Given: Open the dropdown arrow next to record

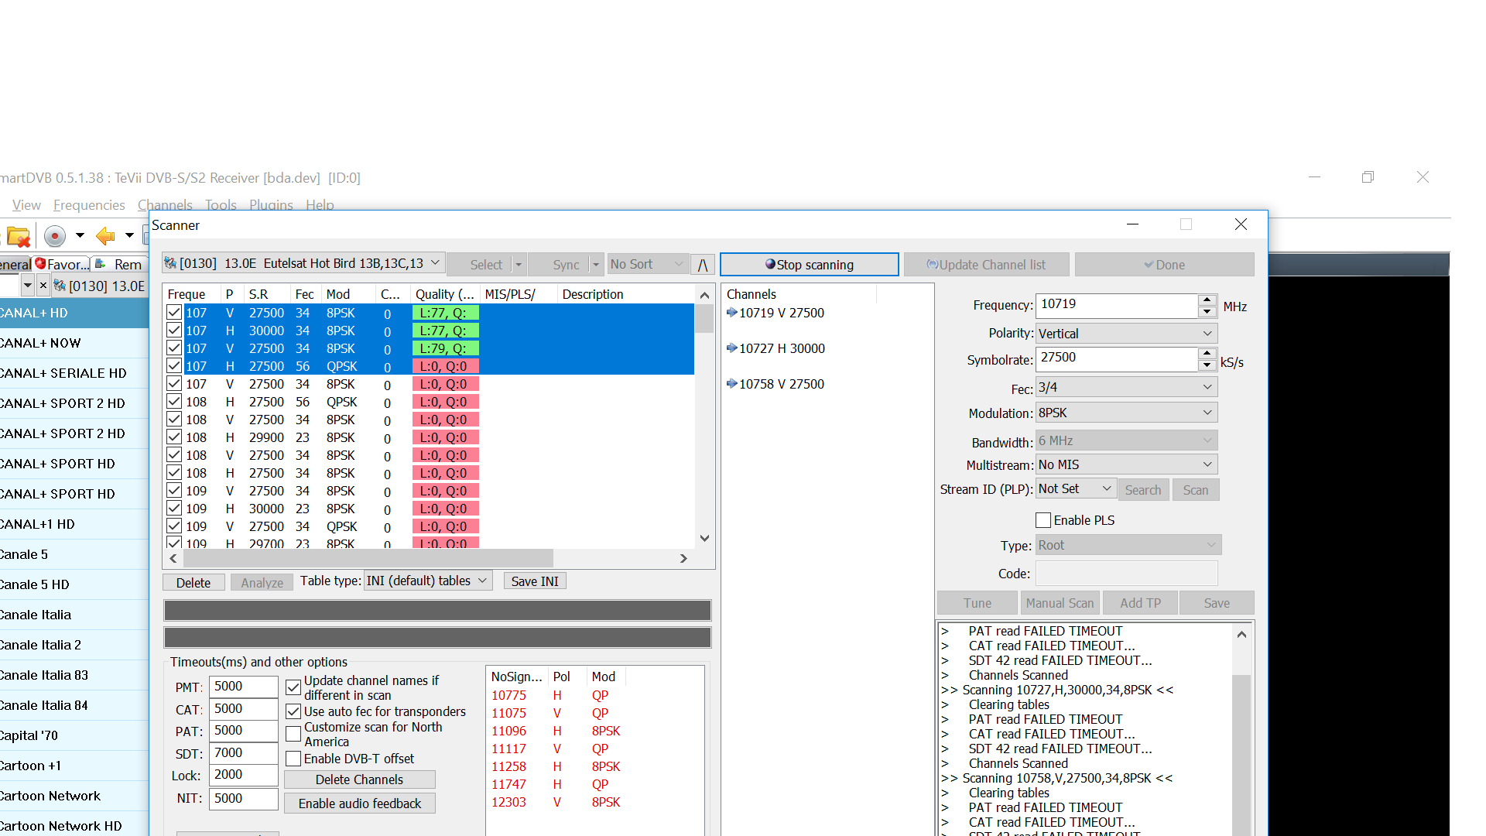Looking at the screenshot, I should [79, 236].
